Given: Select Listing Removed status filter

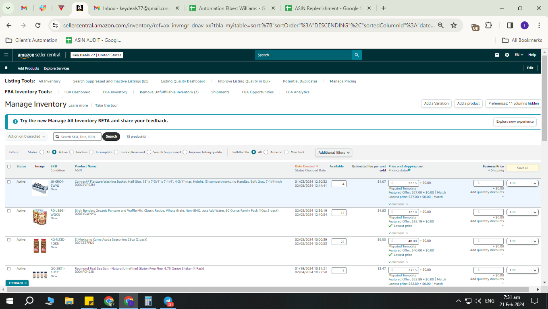Looking at the screenshot, I should coord(116,152).
